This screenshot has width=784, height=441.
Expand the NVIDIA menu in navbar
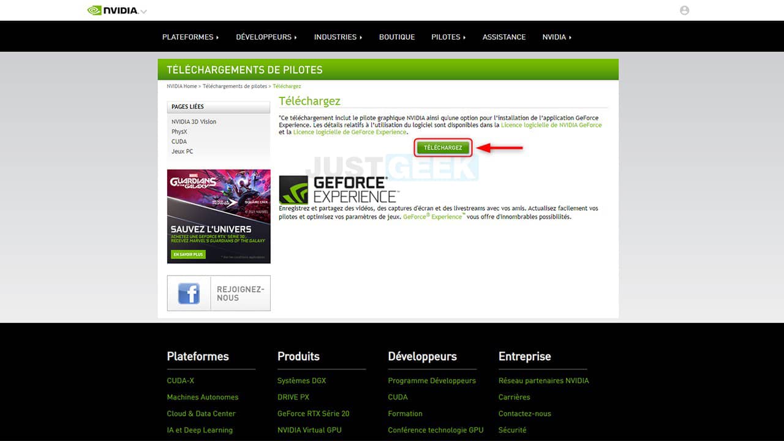click(557, 37)
